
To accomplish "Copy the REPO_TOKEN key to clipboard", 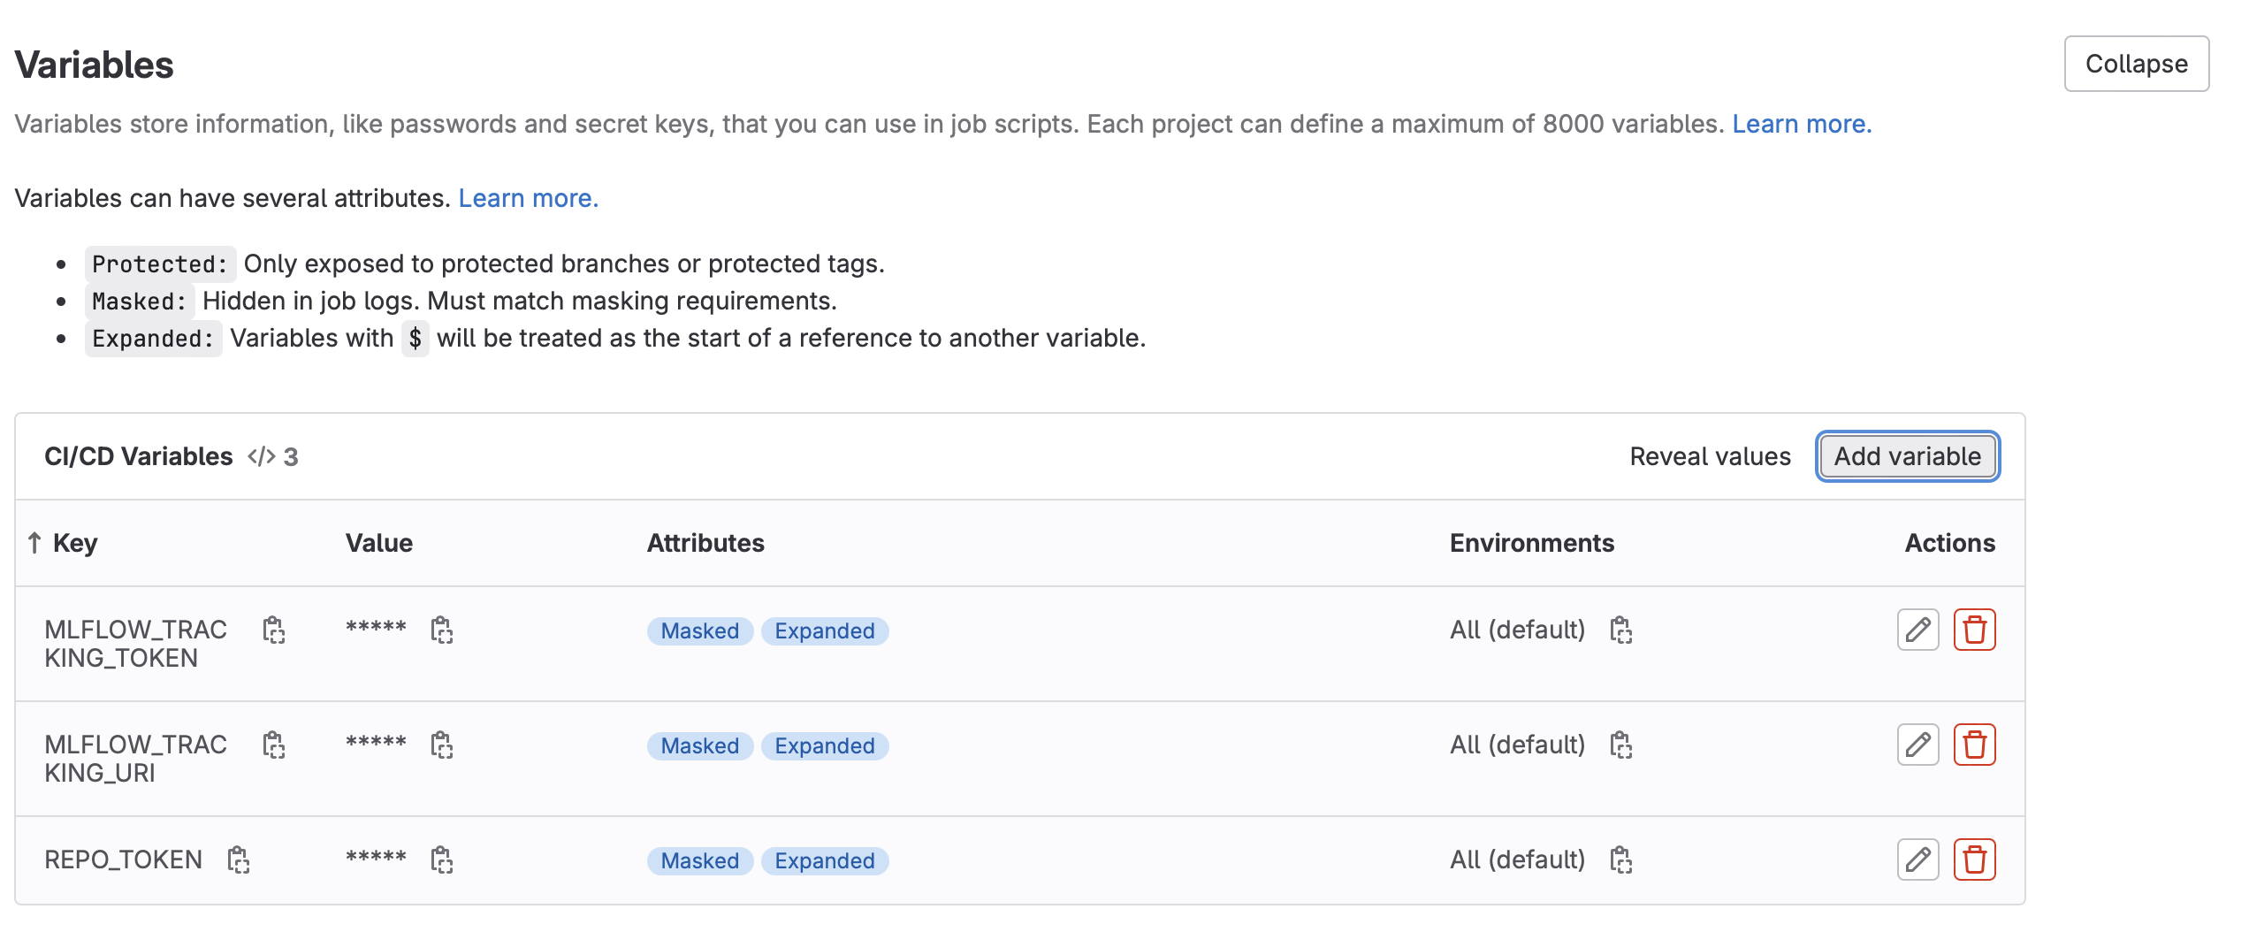I will tap(240, 859).
